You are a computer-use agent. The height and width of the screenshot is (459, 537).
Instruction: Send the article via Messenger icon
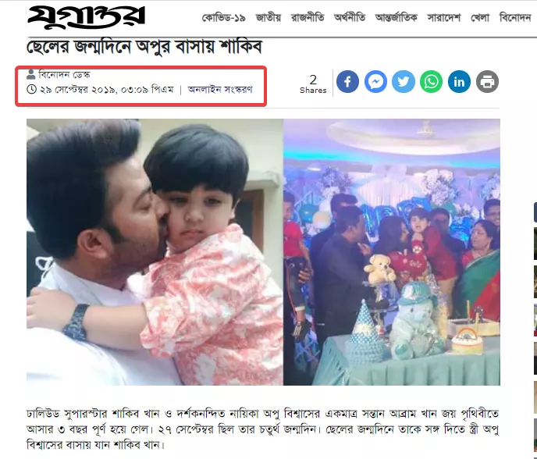click(x=375, y=81)
